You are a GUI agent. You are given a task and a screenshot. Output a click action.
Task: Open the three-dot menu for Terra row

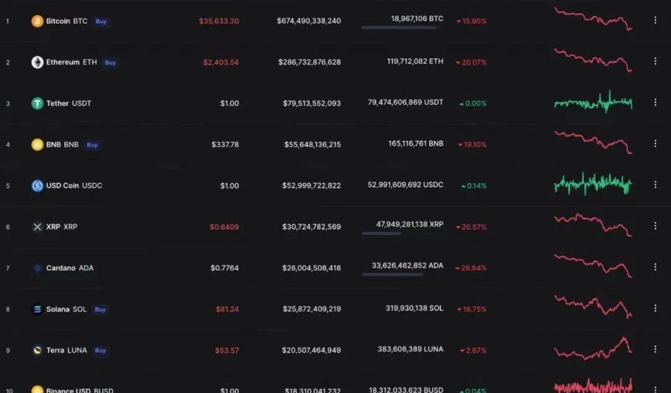pyautogui.click(x=655, y=350)
